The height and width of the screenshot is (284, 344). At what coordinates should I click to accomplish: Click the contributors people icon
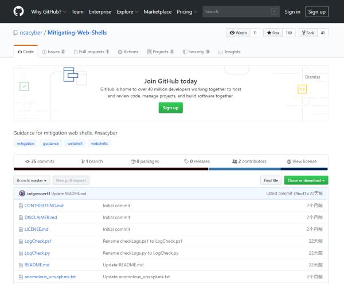pyautogui.click(x=234, y=161)
